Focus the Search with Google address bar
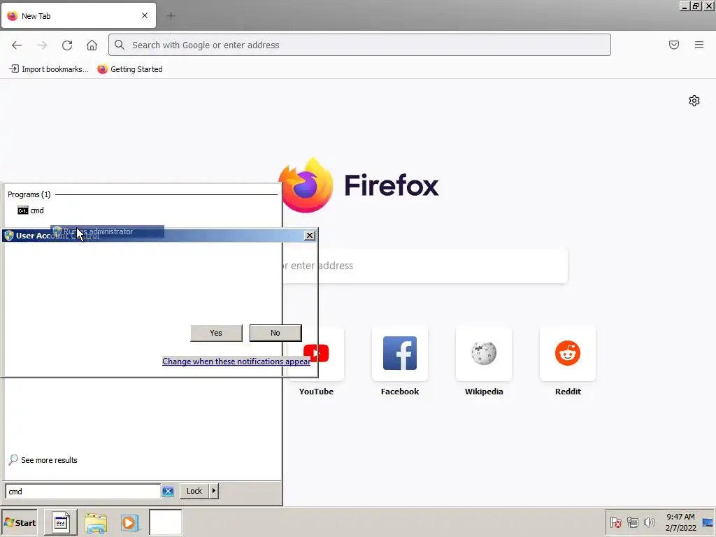 359,45
